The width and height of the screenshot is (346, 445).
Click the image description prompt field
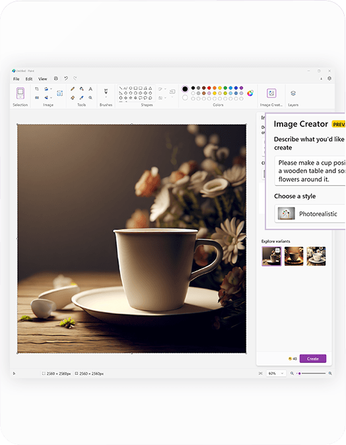[310, 171]
